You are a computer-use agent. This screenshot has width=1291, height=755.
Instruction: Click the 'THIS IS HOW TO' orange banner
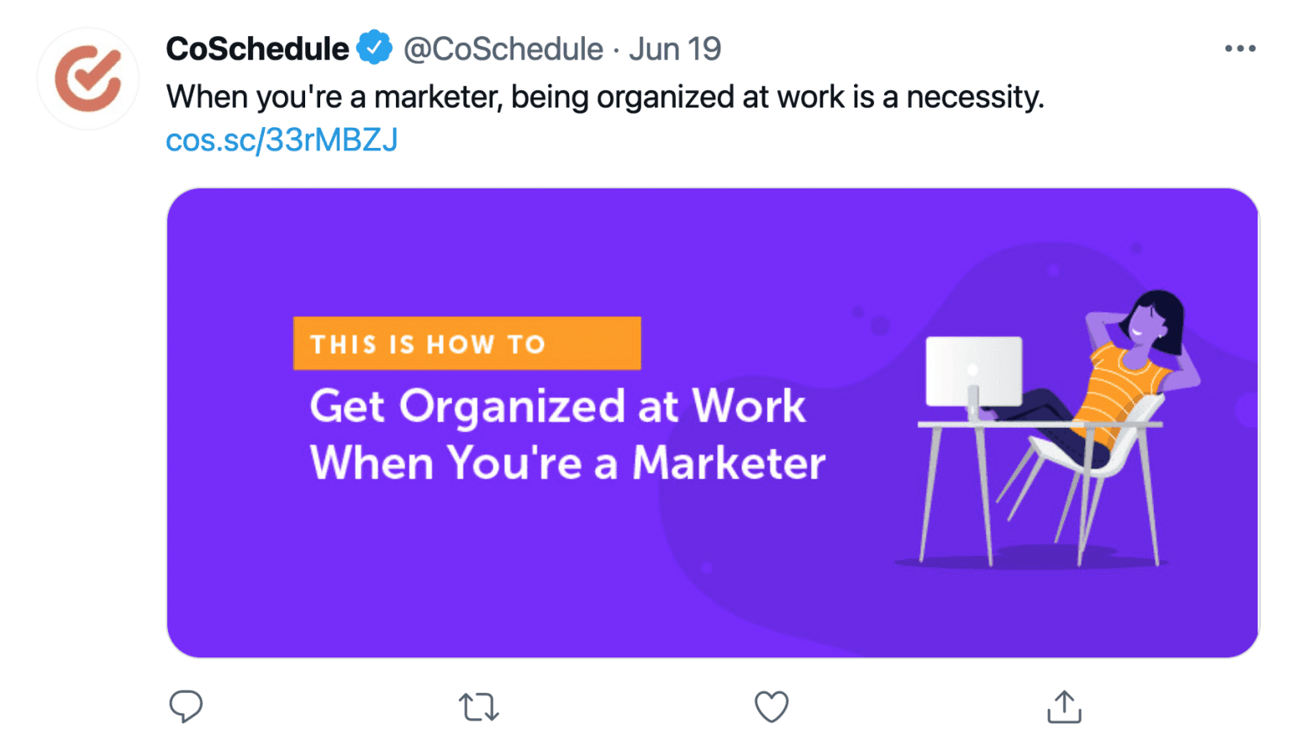pyautogui.click(x=466, y=343)
